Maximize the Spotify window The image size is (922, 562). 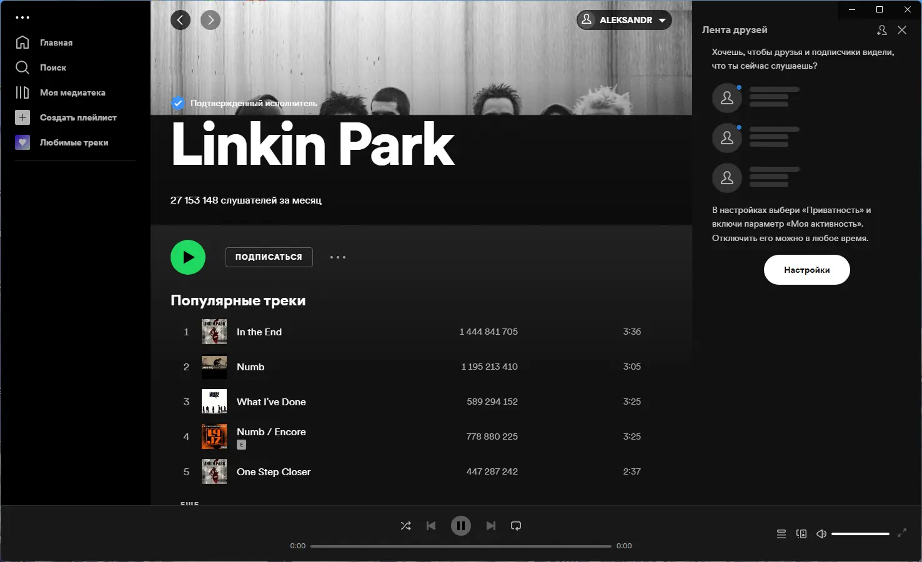pyautogui.click(x=880, y=9)
